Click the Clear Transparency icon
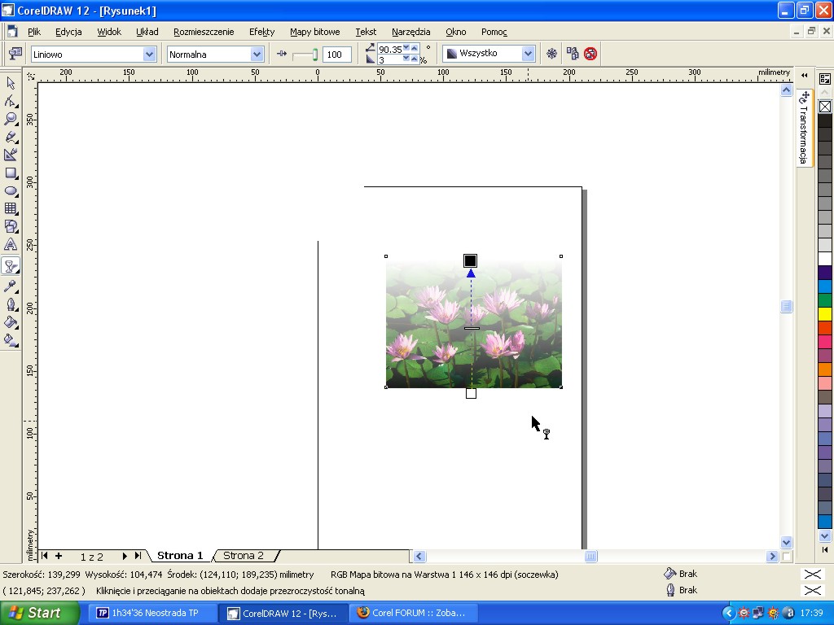Screen dimensions: 834x625 (x=590, y=54)
